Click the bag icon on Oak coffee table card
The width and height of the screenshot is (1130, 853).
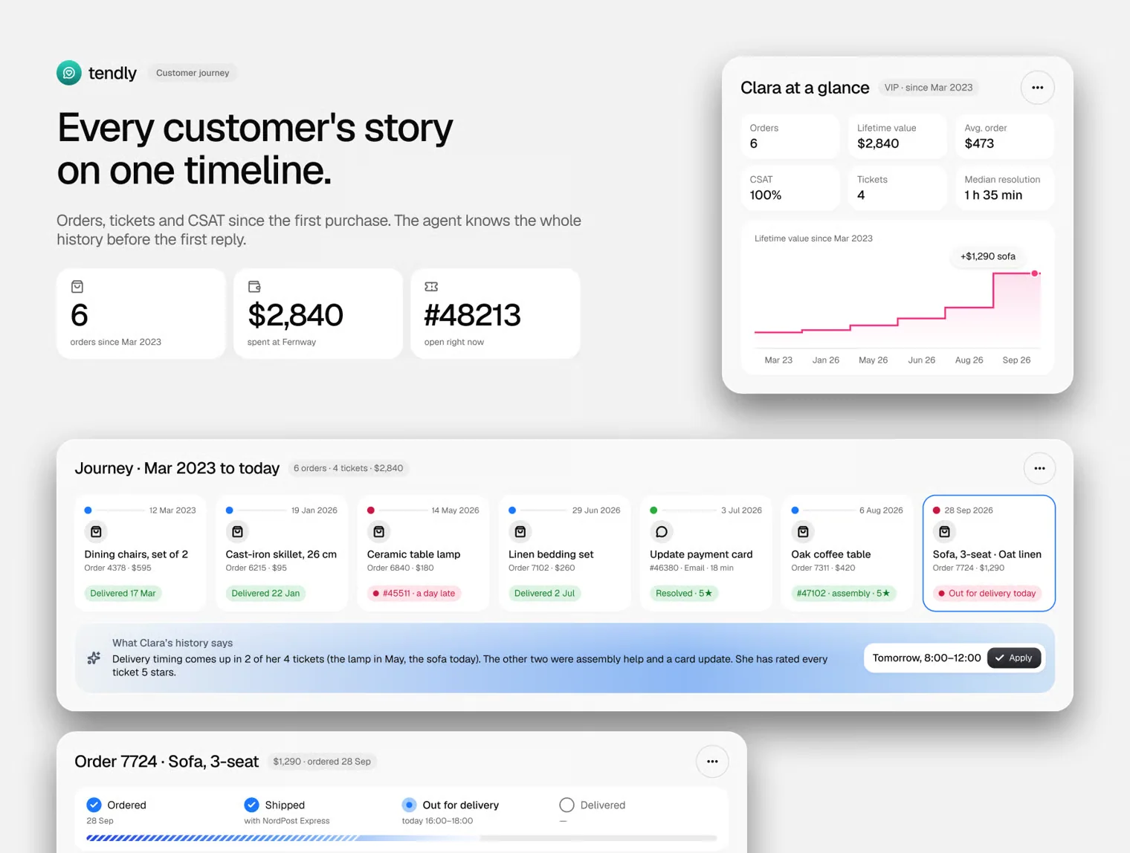803,532
